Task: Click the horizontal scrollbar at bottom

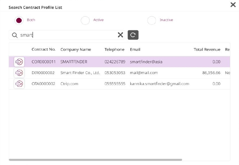Action: tap(95, 160)
